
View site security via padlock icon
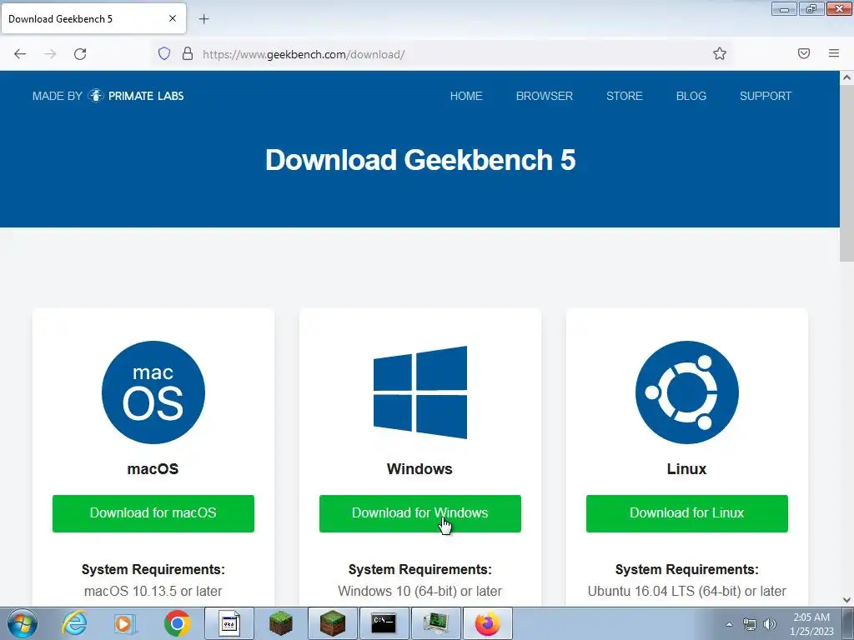coord(188,53)
